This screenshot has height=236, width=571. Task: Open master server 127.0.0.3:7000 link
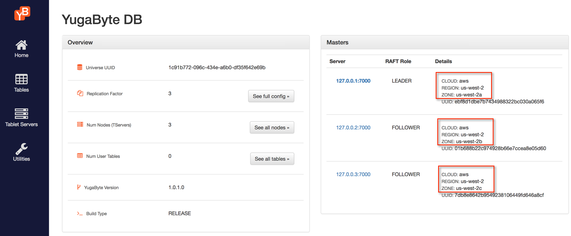click(353, 175)
